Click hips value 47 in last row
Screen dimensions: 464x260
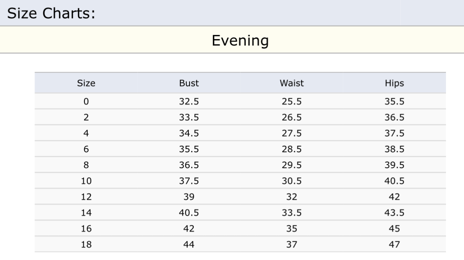pos(394,245)
